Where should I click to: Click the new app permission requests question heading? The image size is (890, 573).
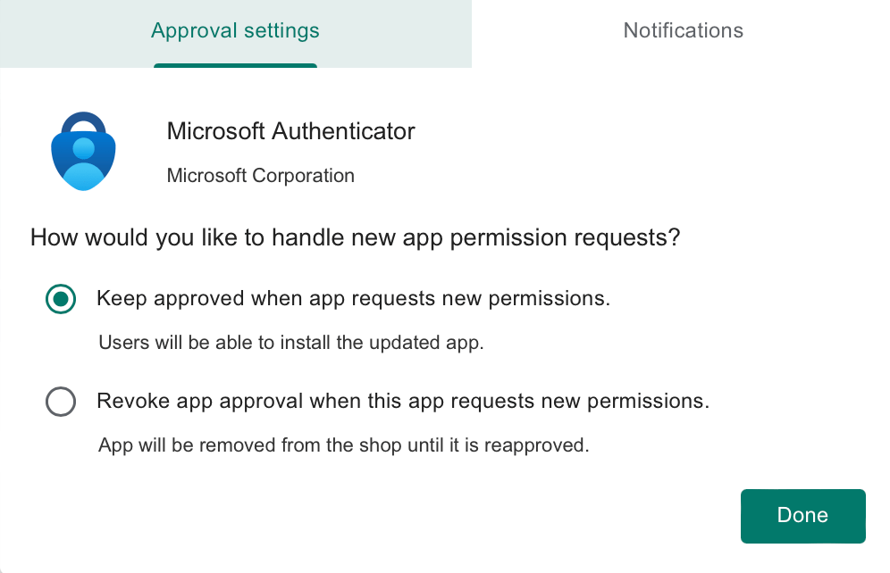click(x=356, y=238)
